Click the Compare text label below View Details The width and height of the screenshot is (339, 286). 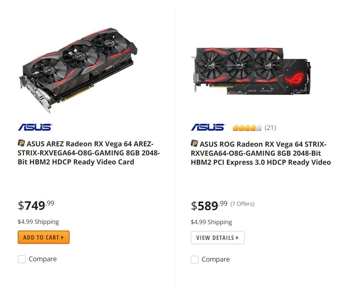[x=216, y=260]
